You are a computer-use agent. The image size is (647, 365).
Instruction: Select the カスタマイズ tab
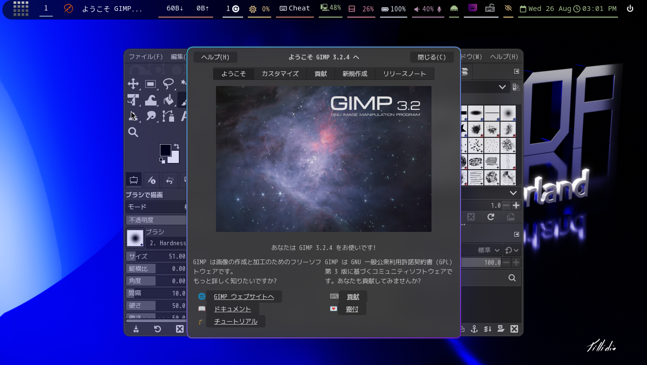point(280,74)
